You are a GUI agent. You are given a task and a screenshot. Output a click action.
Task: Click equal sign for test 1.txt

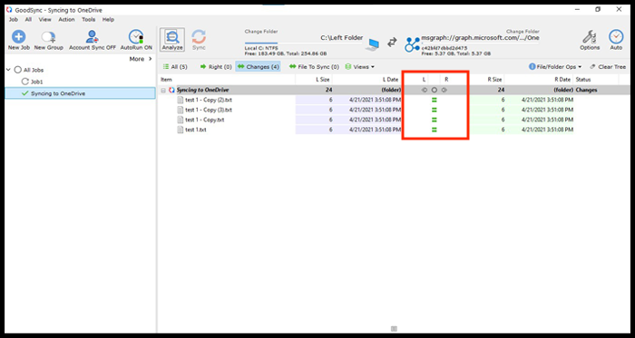point(435,130)
